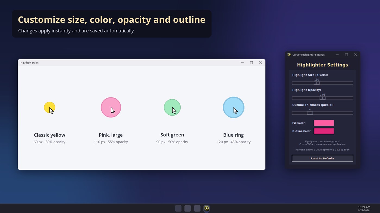Image resolution: width=380 pixels, height=213 pixels.
Task: Click the "Soft green" label
Action: (x=172, y=135)
